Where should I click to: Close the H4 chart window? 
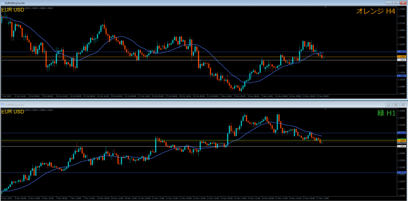click(x=403, y=3)
